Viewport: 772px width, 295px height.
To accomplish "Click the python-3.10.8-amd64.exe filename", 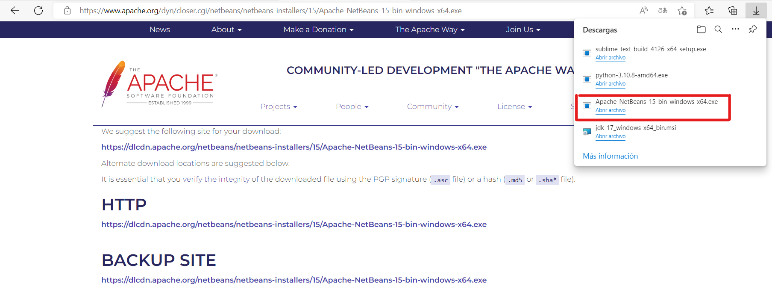I will tap(631, 75).
